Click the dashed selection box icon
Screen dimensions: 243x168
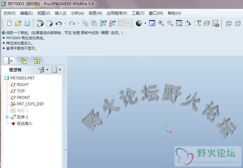pyautogui.click(x=121, y=23)
